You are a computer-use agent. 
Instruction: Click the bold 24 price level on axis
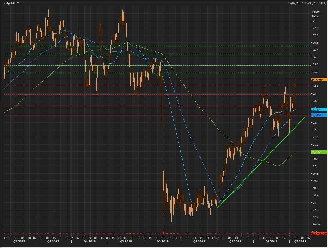coord(315,94)
